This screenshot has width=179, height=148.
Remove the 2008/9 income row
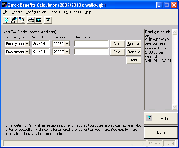134,52
